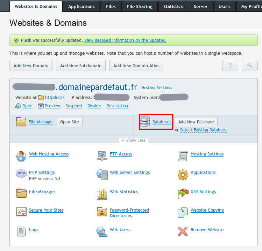
Task: Open the Web Hosting Access link
Action: (49, 154)
